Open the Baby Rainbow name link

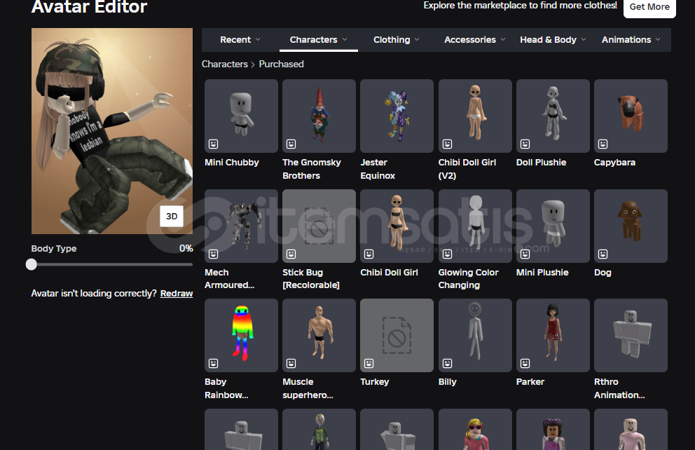tap(226, 388)
